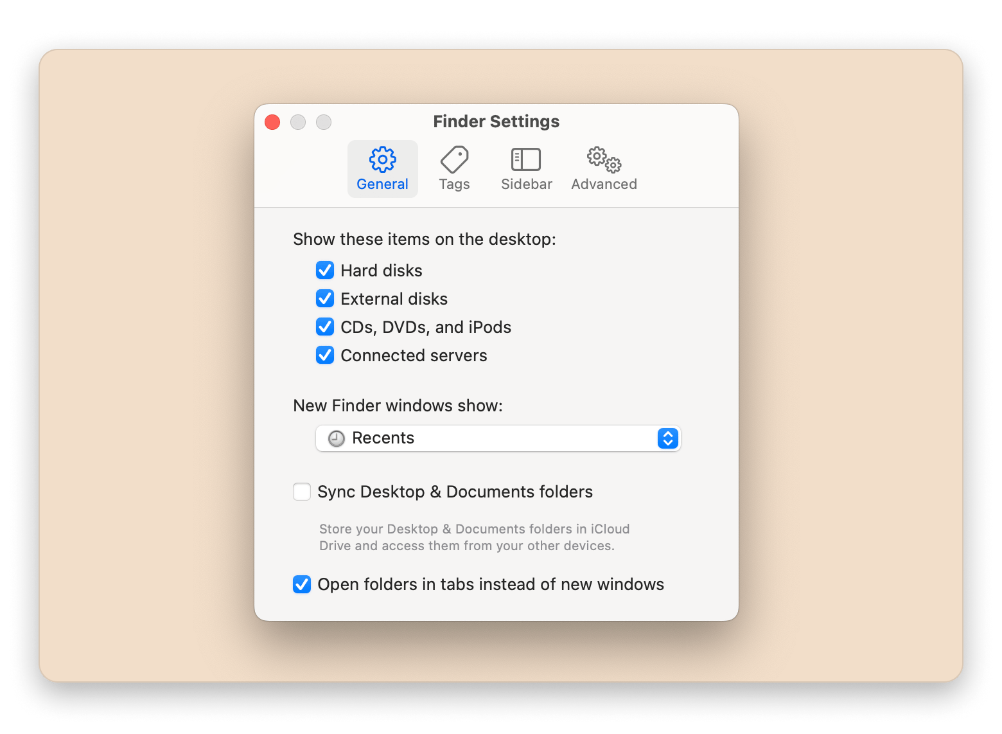Uncheck the Hard disks checkbox
The image size is (1002, 734).
tap(325, 271)
